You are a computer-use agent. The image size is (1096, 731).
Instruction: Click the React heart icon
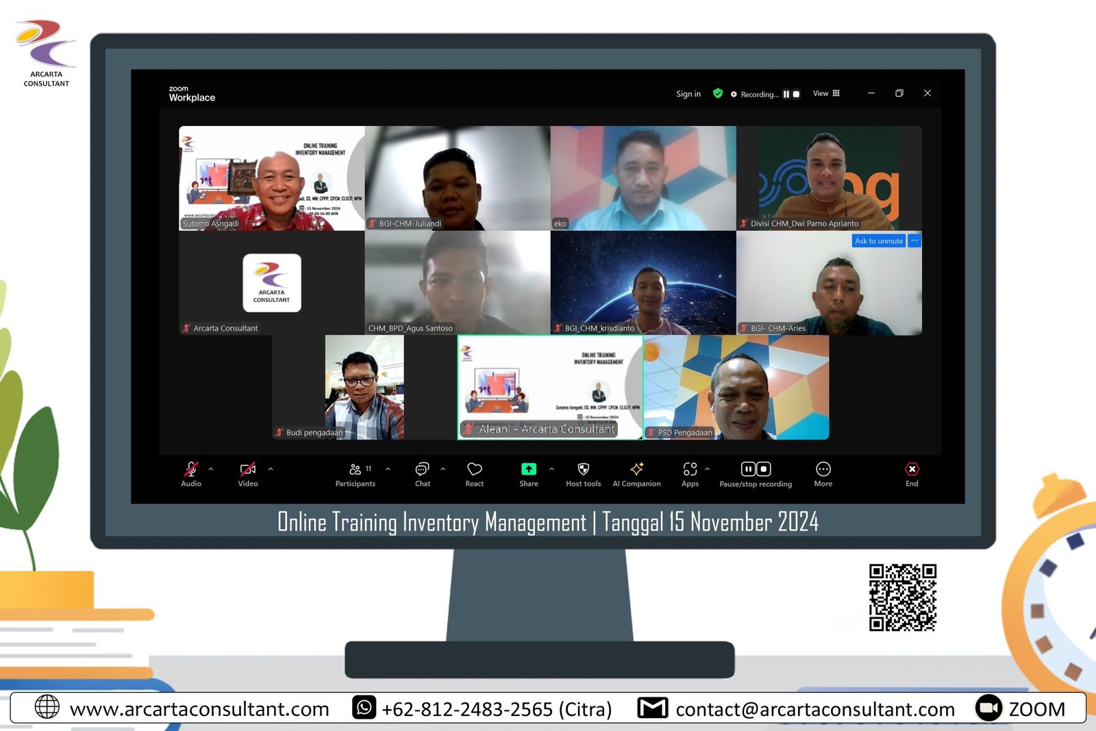pos(474,474)
